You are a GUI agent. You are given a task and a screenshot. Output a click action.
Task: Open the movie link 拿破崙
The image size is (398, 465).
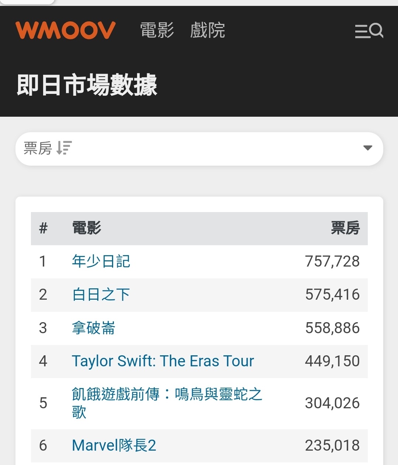94,328
